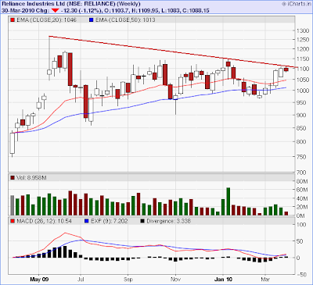Click the May 09 date axis label
The width and height of the screenshot is (313, 285).
[x=39, y=280]
